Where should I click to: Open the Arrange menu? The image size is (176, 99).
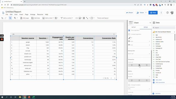click(x=33, y=15)
